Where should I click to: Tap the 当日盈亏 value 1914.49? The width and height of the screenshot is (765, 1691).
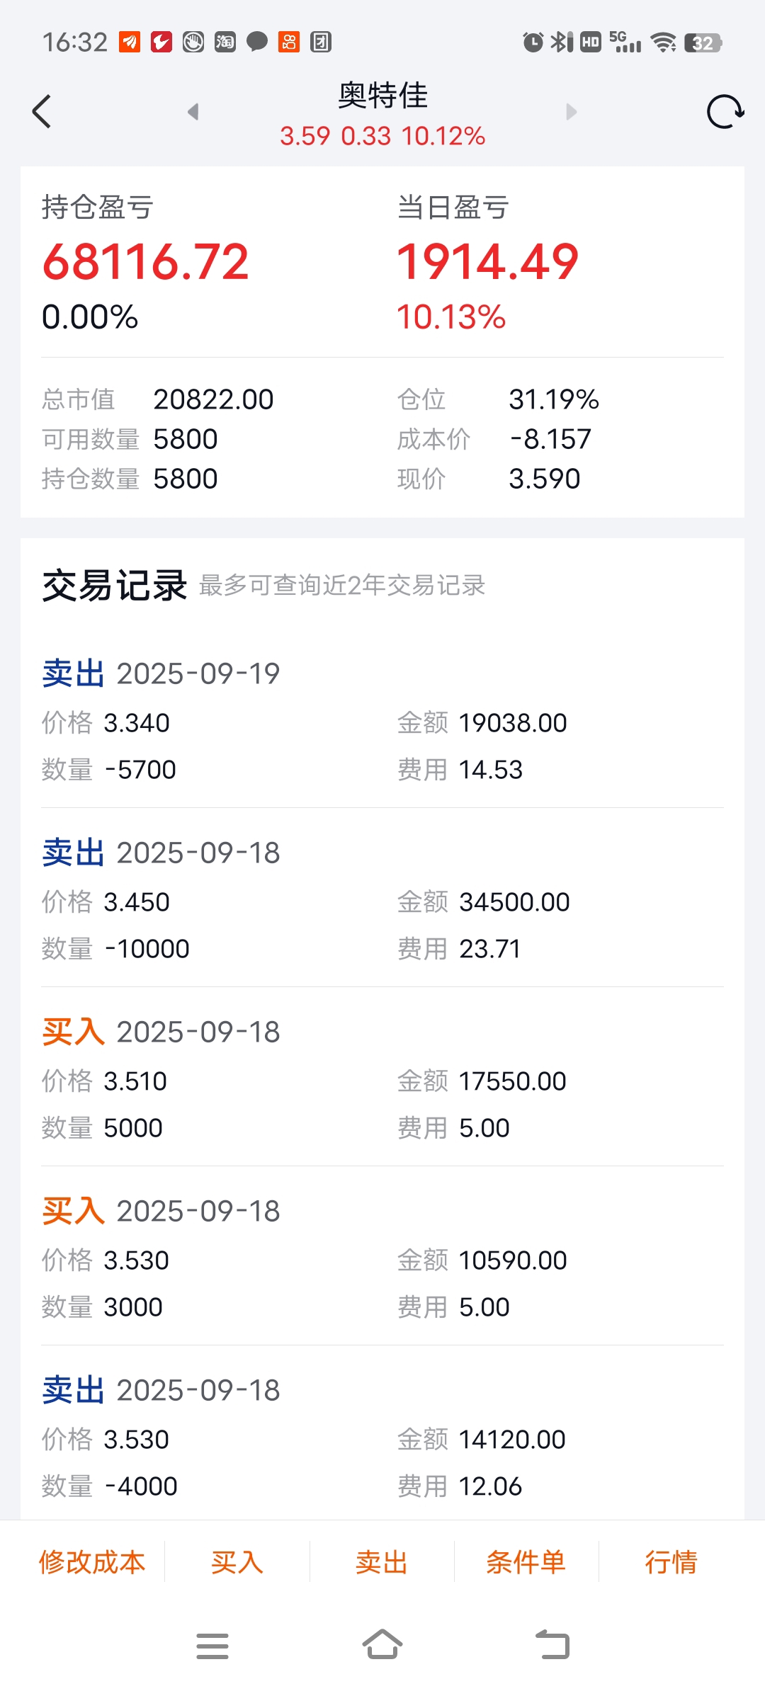click(487, 262)
